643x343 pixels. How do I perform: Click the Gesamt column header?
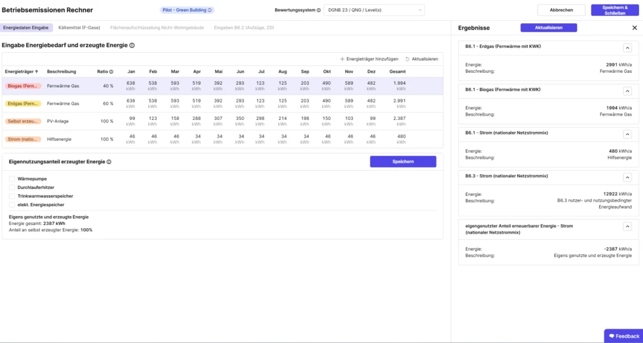pyautogui.click(x=397, y=72)
